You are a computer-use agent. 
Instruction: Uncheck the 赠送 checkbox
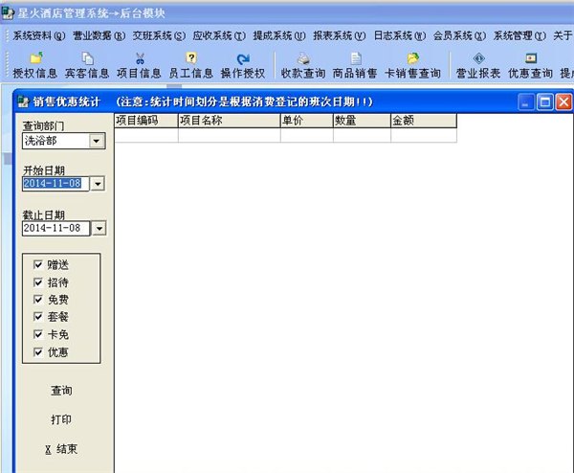point(38,264)
